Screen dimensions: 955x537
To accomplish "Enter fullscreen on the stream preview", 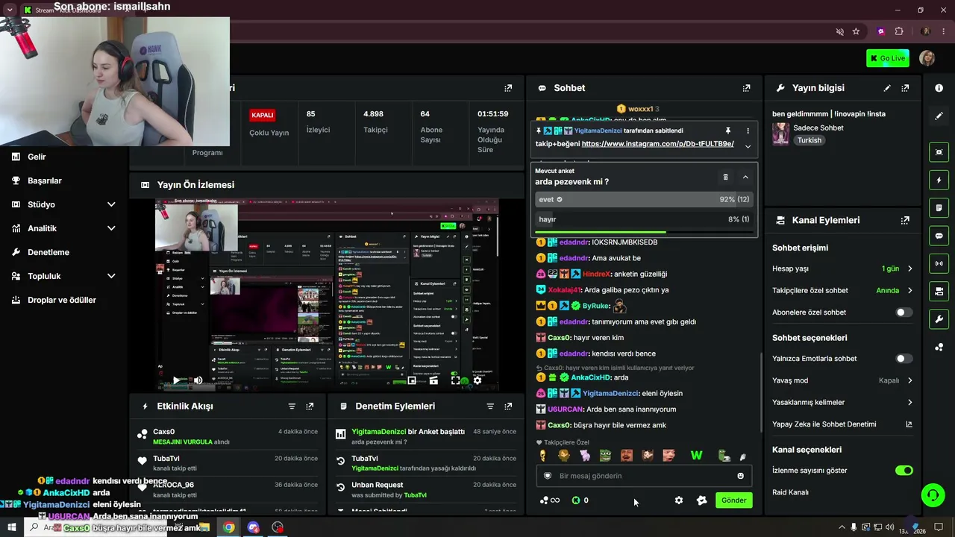I will click(x=455, y=380).
